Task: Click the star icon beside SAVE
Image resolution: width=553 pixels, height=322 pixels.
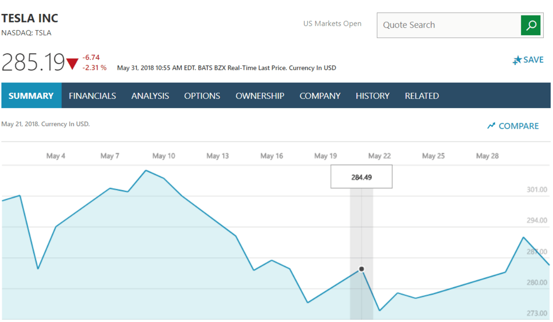Action: (x=517, y=60)
